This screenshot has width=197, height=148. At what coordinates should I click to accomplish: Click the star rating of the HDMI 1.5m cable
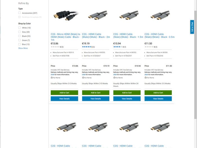tap(118, 47)
